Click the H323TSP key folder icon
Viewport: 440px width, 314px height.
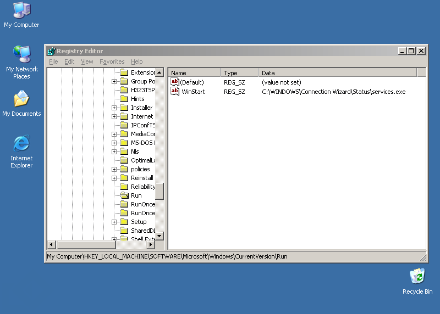(x=124, y=90)
